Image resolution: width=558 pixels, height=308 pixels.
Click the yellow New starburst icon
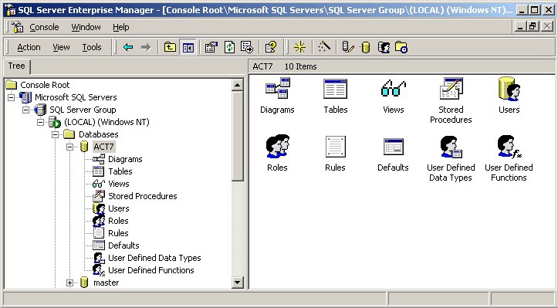(x=299, y=47)
